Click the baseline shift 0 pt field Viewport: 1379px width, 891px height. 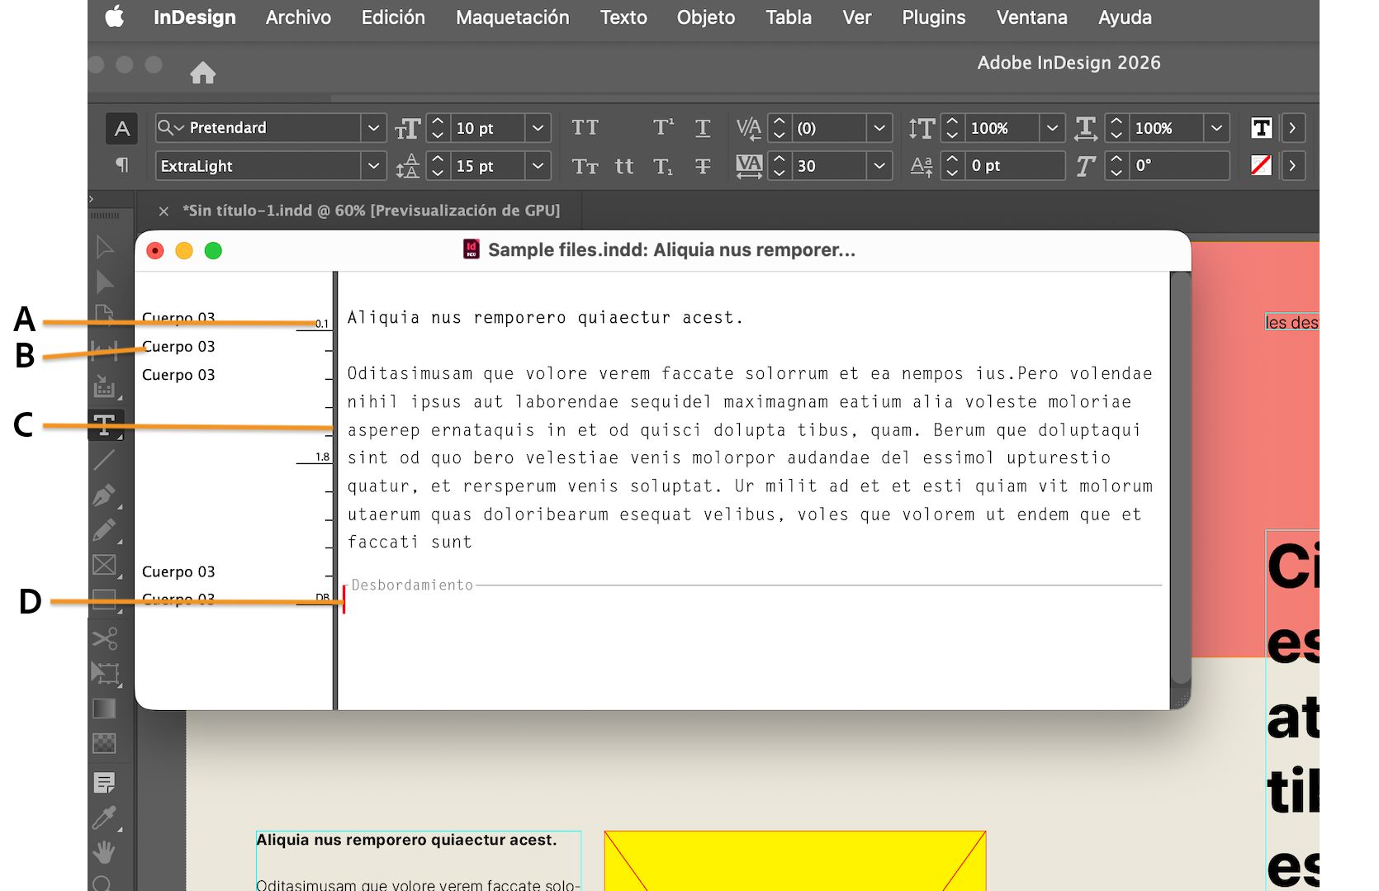click(1016, 165)
